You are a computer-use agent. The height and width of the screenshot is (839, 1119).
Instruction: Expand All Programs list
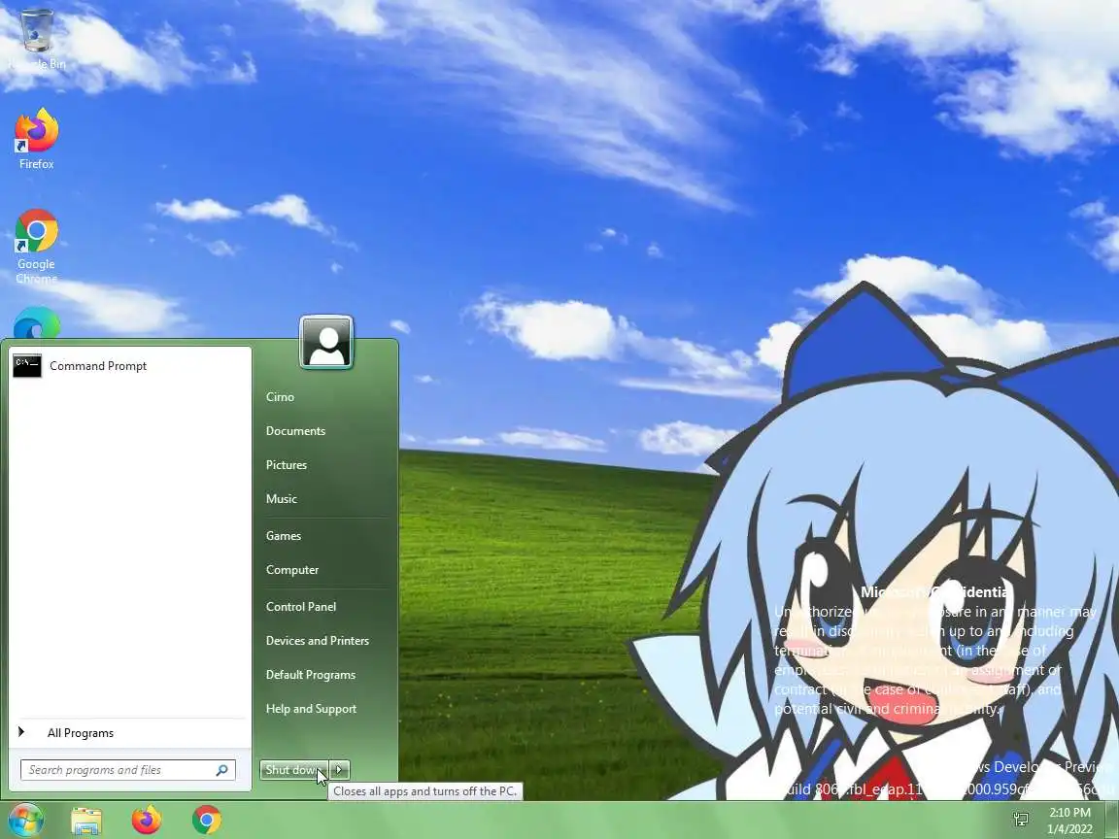point(130,733)
